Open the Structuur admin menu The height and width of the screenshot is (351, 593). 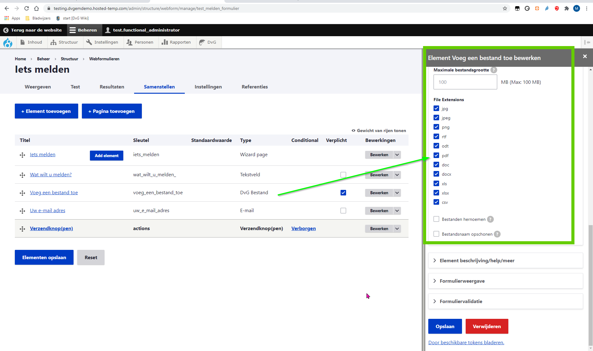pos(65,42)
